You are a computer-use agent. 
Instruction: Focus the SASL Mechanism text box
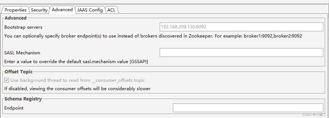(x=241, y=53)
